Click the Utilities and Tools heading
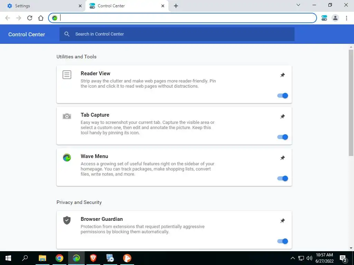 tap(76, 57)
